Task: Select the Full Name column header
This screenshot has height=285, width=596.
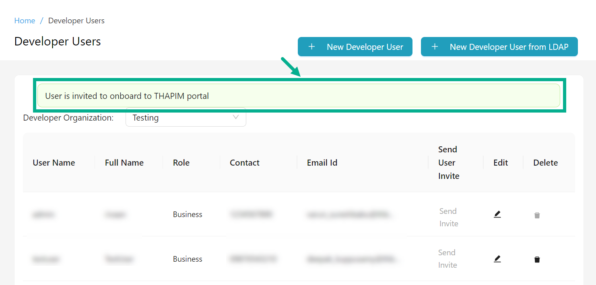Action: (x=124, y=163)
